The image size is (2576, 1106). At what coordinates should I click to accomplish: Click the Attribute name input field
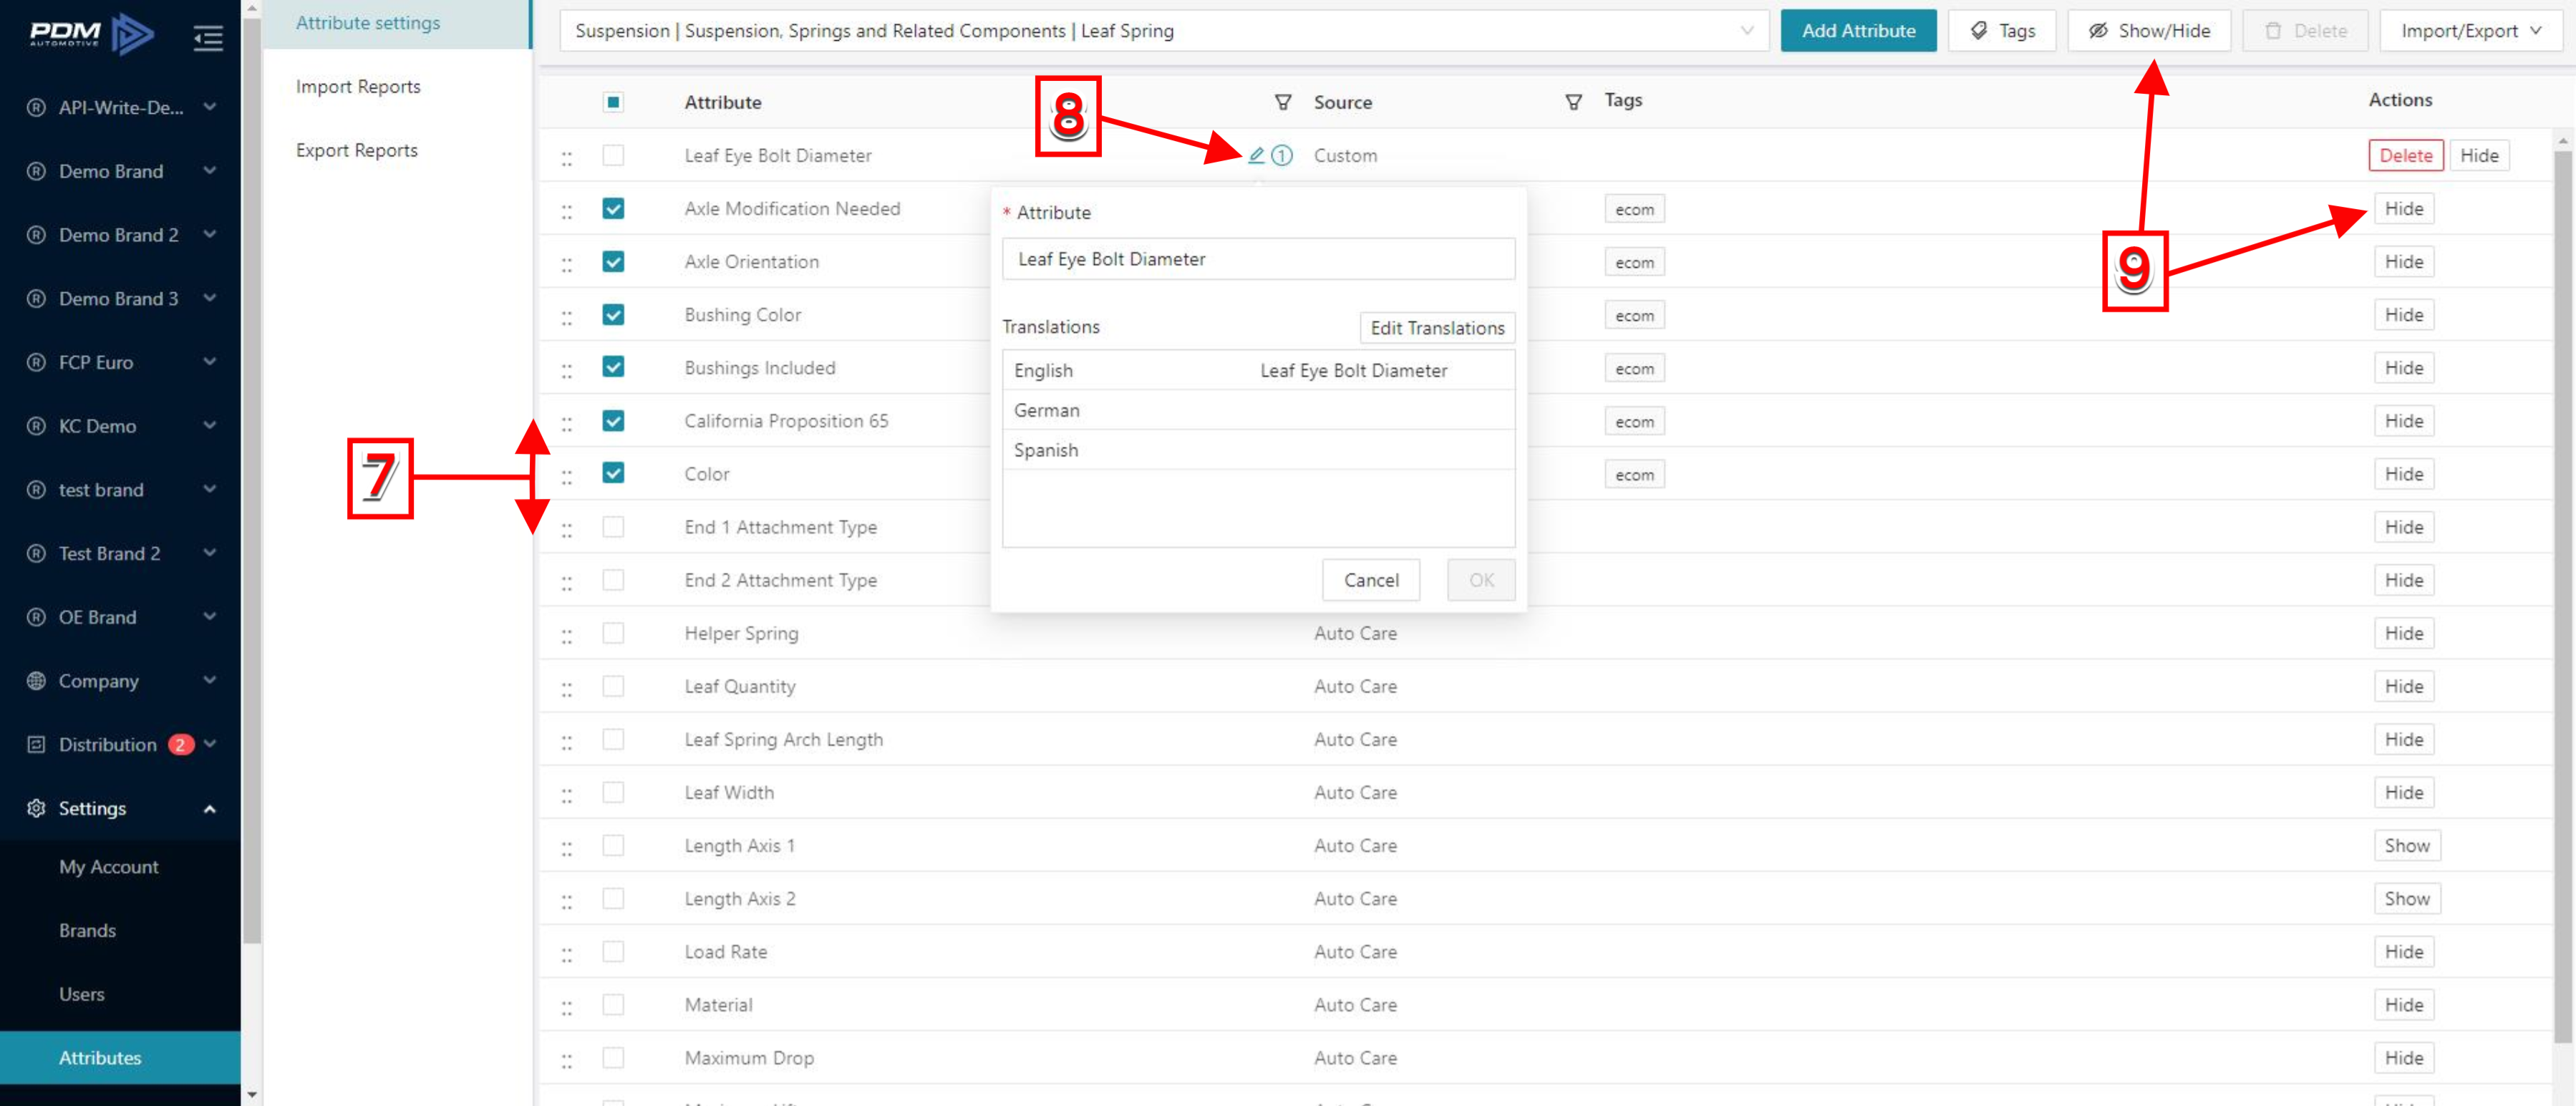[x=1258, y=259]
